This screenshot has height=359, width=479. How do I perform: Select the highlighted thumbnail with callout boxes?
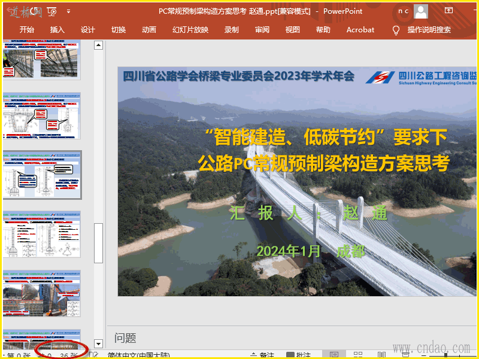pos(42,175)
